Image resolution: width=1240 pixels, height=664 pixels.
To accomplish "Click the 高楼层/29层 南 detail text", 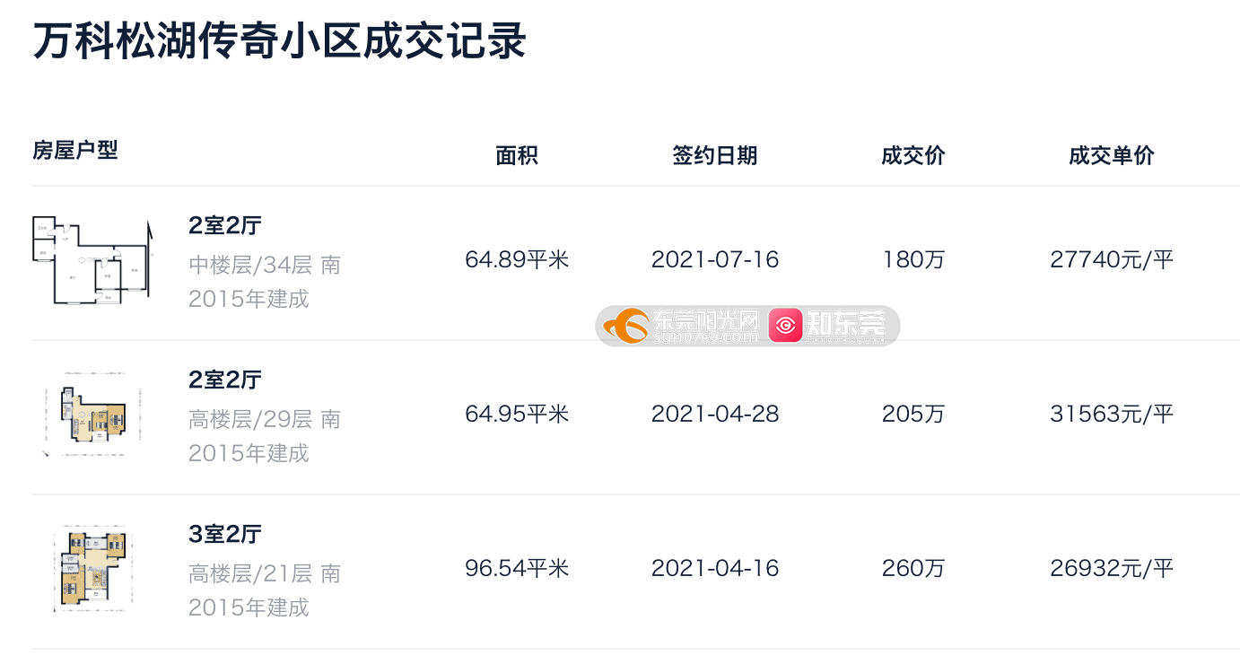I will 265,419.
